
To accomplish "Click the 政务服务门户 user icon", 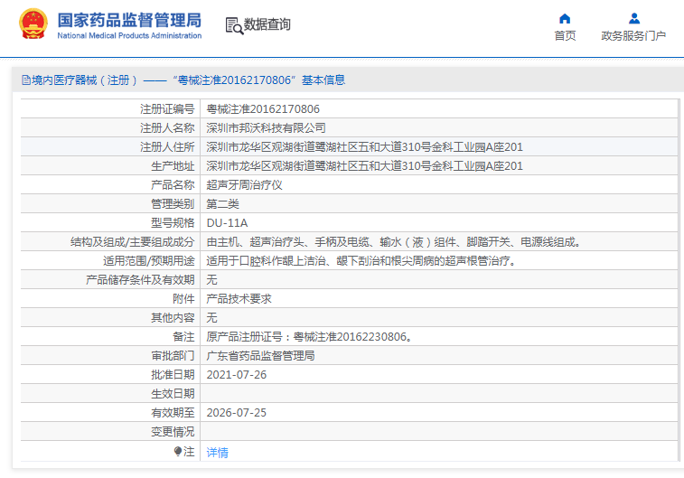I will point(633,18).
